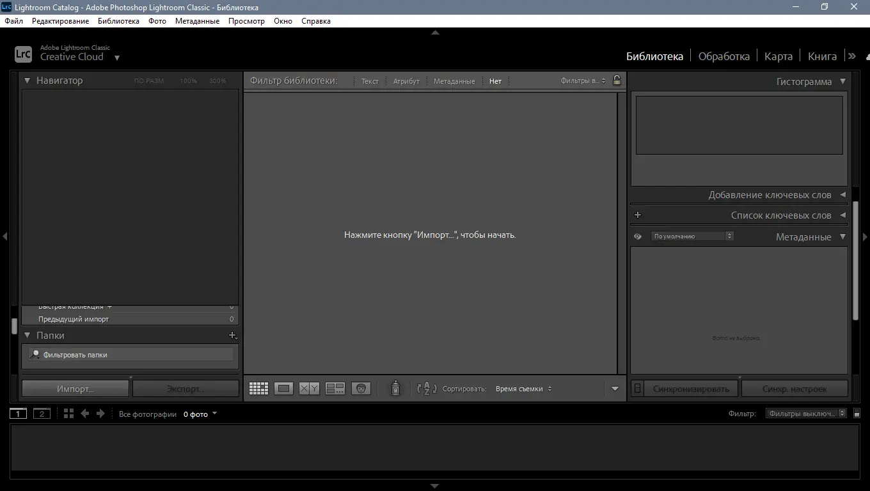
Task: Click the Lrc logo icon
Action: tap(23, 54)
